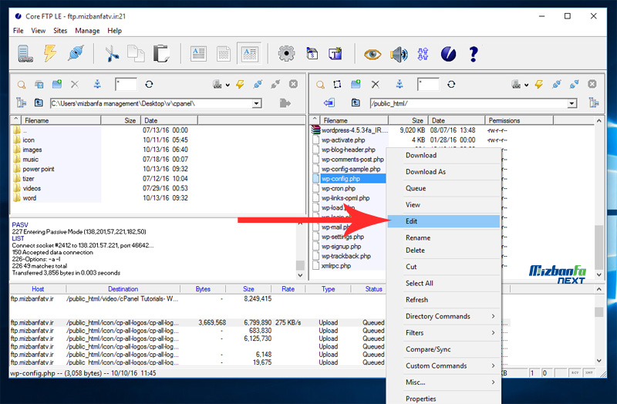Click the Cut scissors icon in main toolbar
617x404 pixels.
point(112,53)
